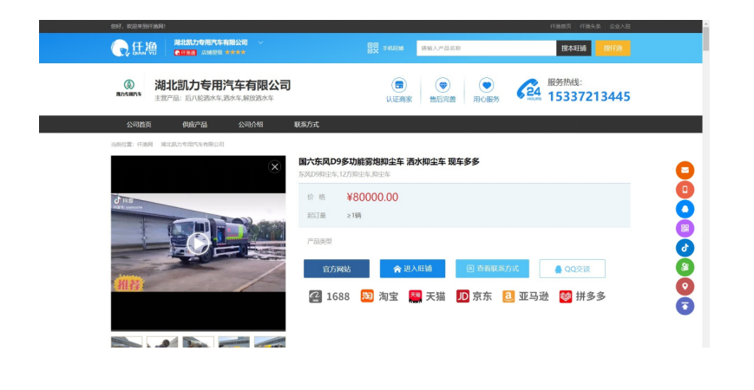This screenshot has width=754, height=390.
Task: Open the 京东 JD marketplace icon
Action: [x=462, y=296]
